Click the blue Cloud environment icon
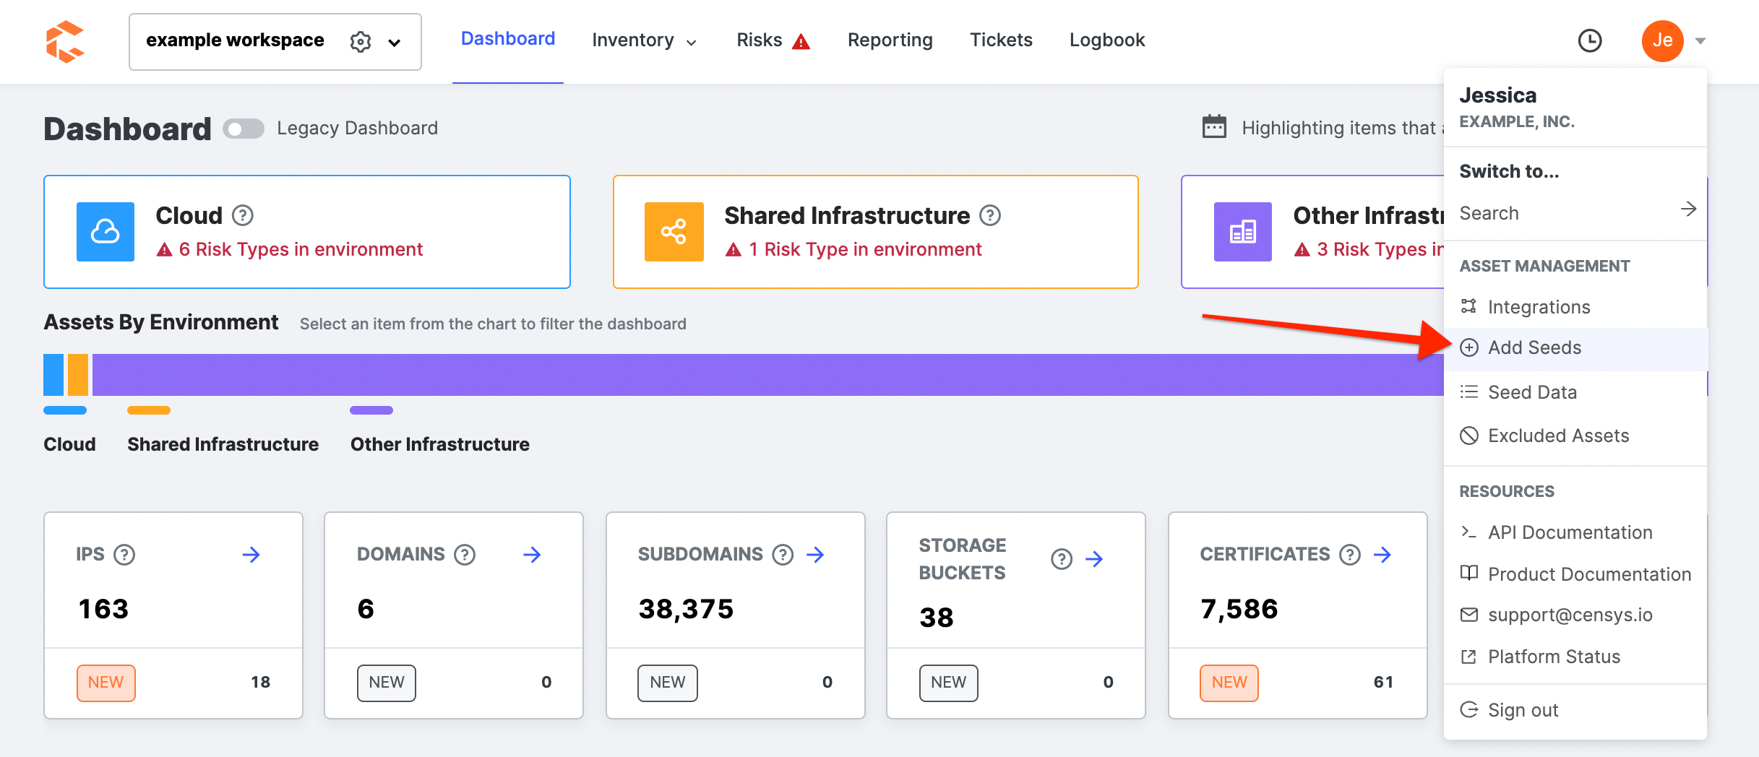This screenshot has height=757, width=1759. [106, 231]
